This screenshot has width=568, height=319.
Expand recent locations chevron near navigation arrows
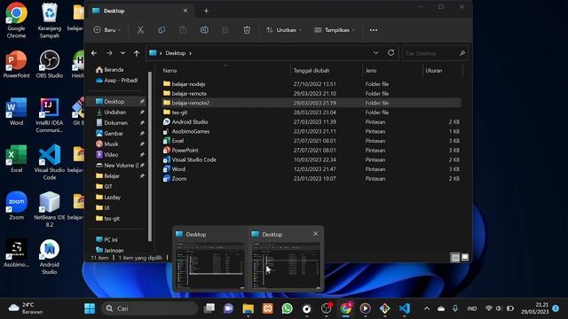click(122, 53)
